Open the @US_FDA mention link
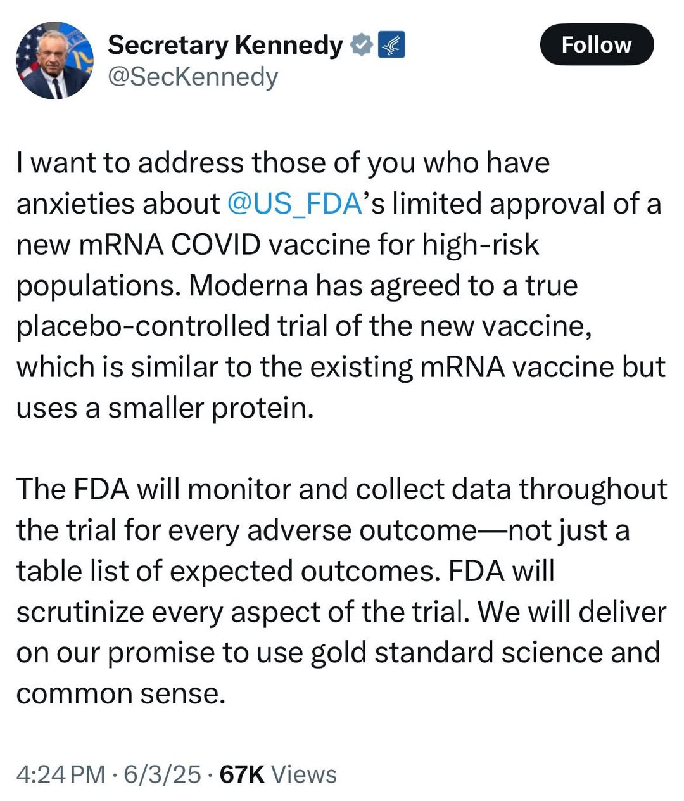The image size is (684, 801). click(293, 204)
